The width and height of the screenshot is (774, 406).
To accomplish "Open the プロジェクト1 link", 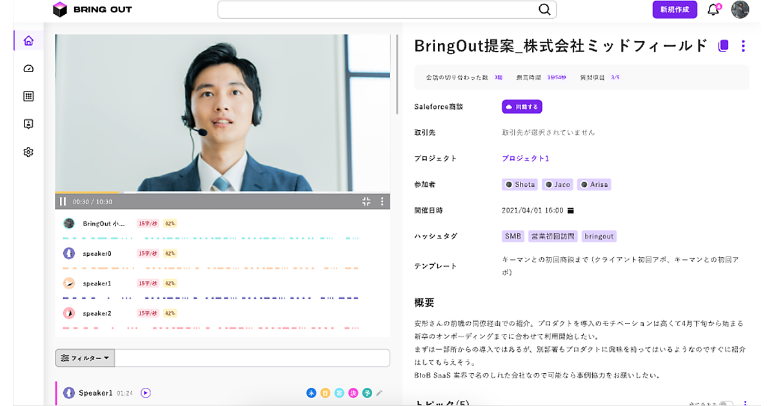I will click(x=525, y=159).
